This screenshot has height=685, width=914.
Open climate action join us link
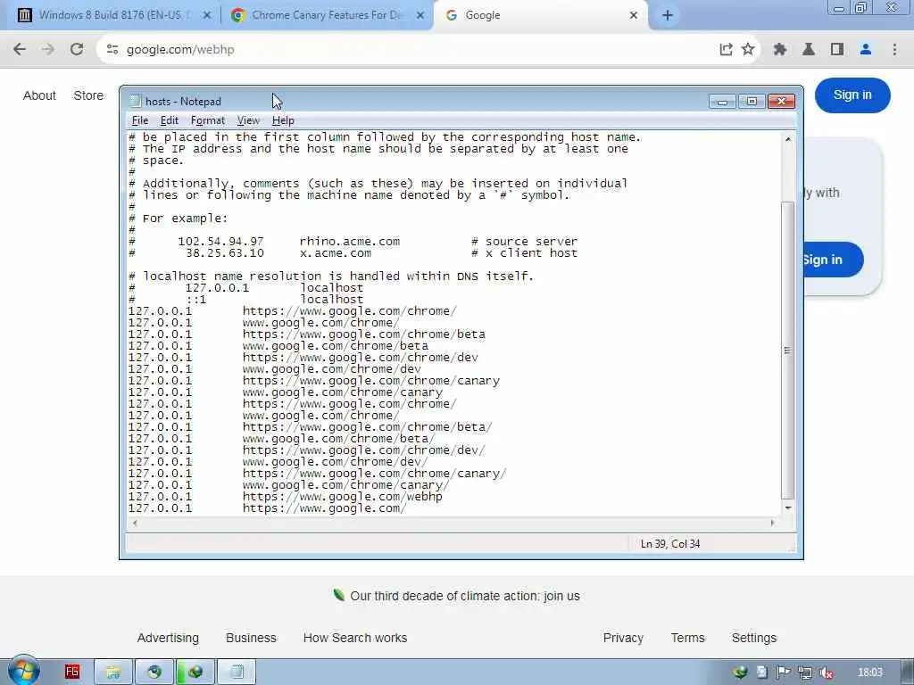coord(464,596)
